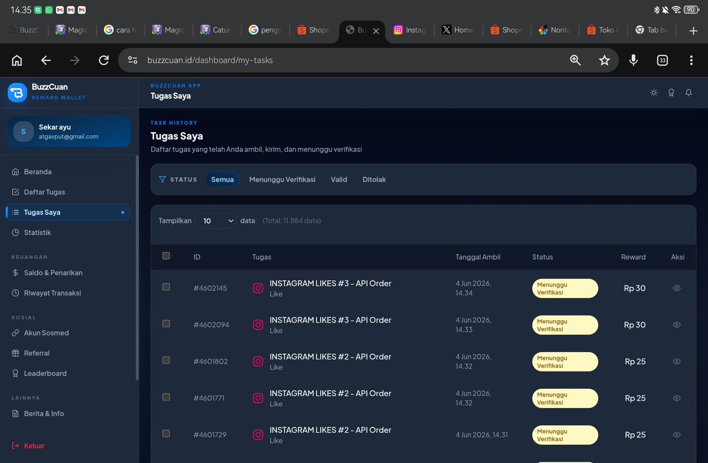Tick checkbox for task #4601729
Image resolution: width=708 pixels, height=463 pixels.
click(166, 433)
